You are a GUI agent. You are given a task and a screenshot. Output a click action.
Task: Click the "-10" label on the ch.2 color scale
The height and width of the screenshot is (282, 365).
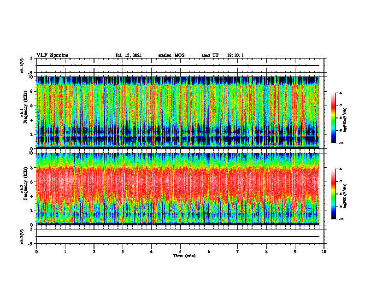click(341, 219)
